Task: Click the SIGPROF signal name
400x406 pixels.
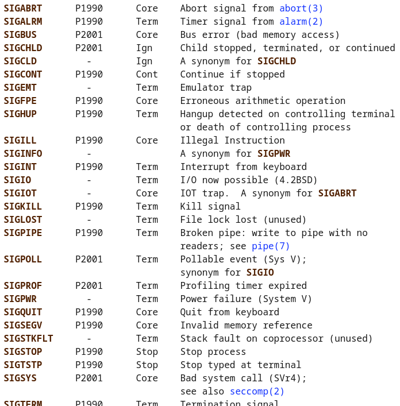Action: click(x=23, y=285)
